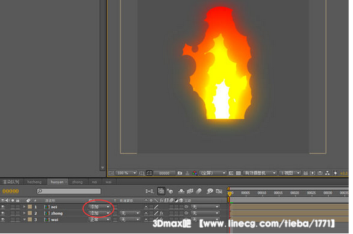Hide the nei layer with eye icon
353x234 pixels.
click(x=2, y=207)
